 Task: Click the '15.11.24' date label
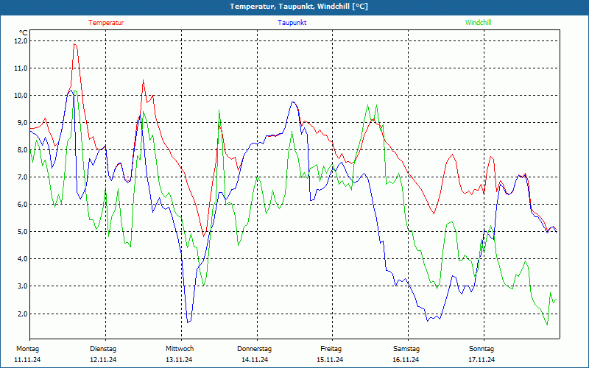tap(330, 360)
